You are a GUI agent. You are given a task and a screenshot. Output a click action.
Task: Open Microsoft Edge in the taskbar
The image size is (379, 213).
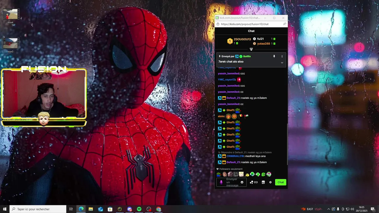point(81,209)
